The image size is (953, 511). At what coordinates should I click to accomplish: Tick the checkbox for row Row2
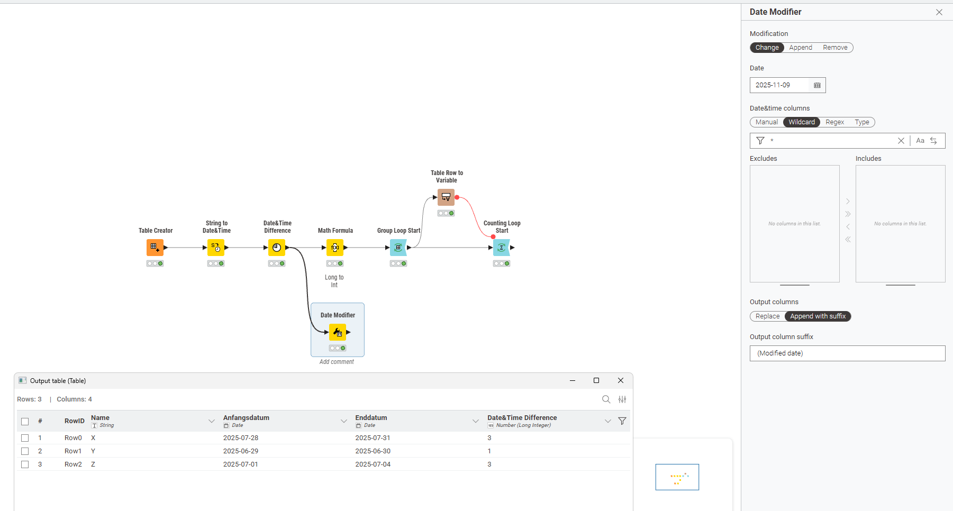[25, 464]
